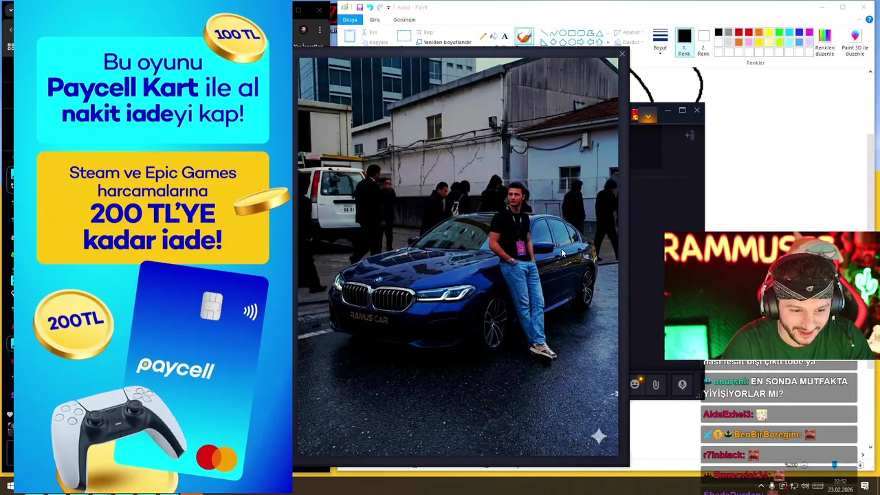Viewport: 880px width, 495px height.
Task: Pick the rectangle shape in Paint
Action: 571,32
